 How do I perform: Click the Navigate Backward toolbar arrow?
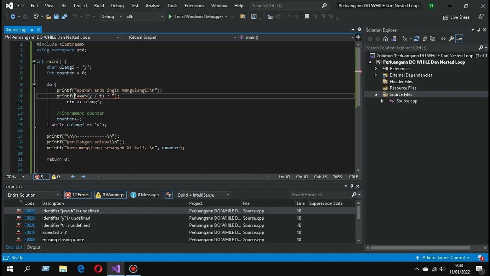click(13, 16)
